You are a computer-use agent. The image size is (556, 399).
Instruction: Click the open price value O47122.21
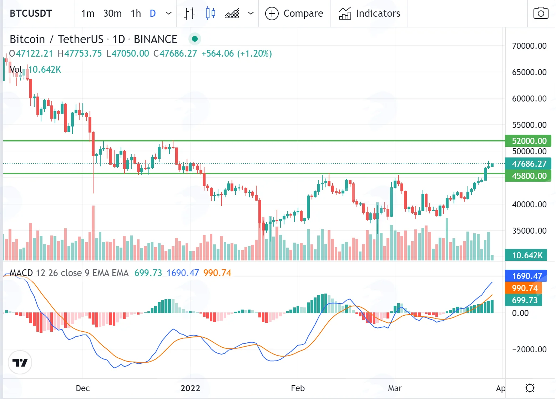(31, 54)
